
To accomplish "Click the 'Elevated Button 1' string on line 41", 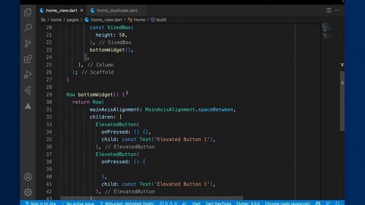I will click(182, 184).
